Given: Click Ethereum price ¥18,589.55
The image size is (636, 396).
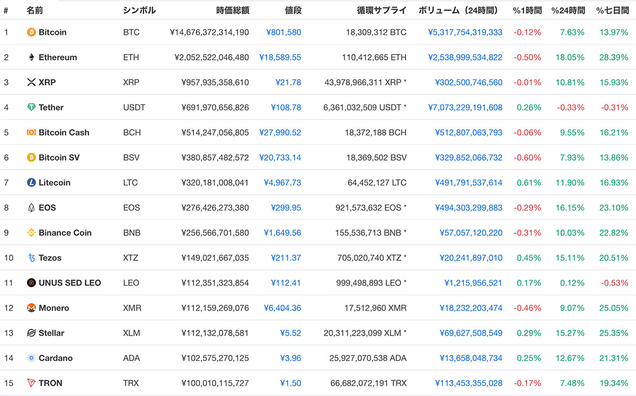Looking at the screenshot, I should click(280, 57).
